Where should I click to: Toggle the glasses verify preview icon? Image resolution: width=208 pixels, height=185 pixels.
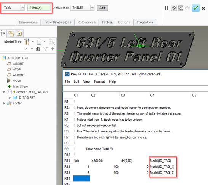coord(187,8)
